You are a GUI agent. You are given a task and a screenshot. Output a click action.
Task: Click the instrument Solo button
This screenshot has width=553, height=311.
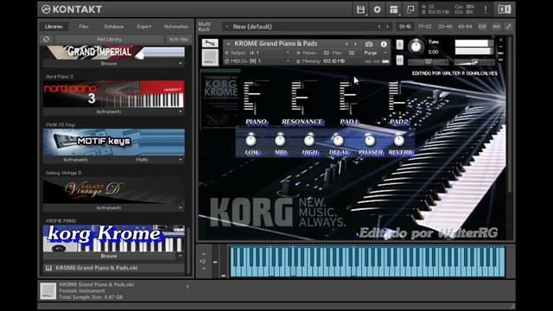[399, 44]
